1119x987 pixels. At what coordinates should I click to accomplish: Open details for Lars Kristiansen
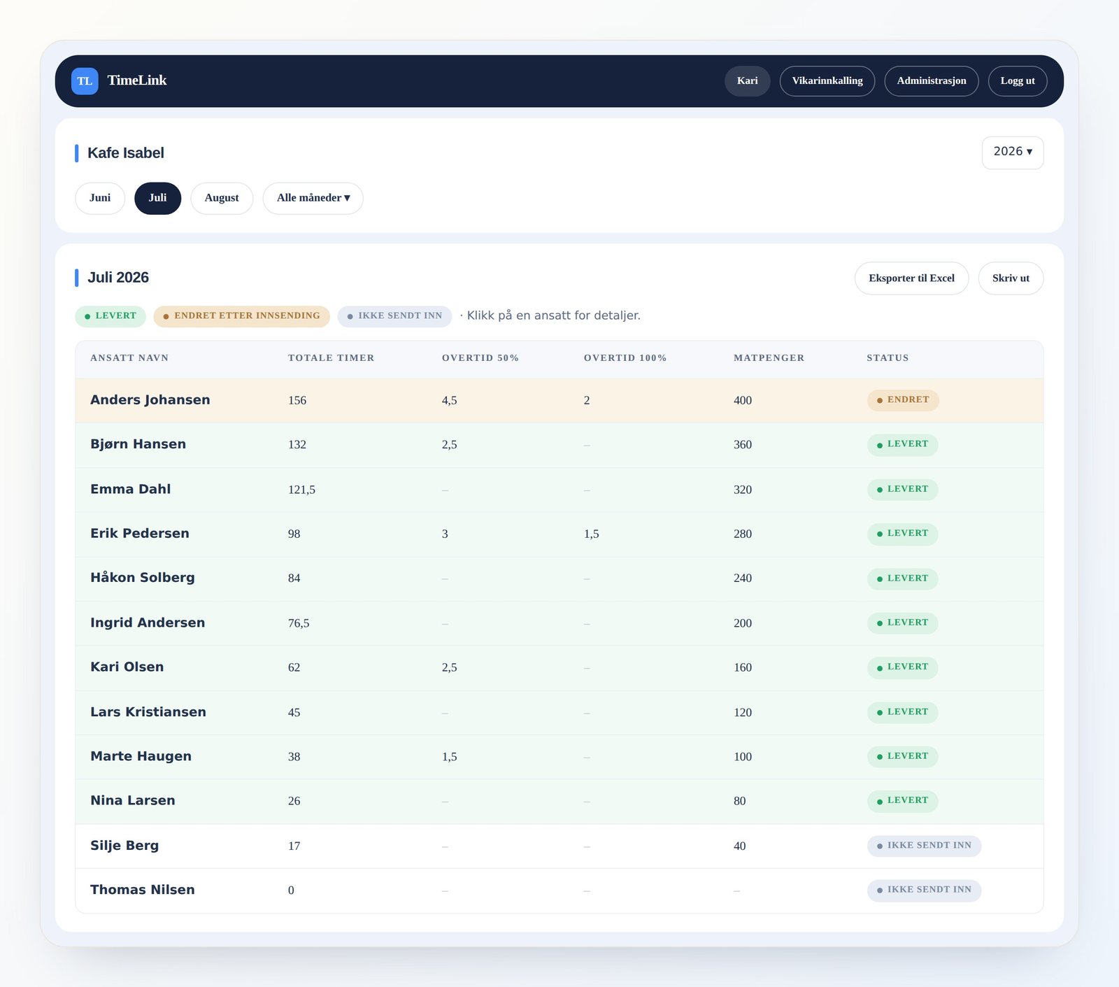pyautogui.click(x=559, y=712)
